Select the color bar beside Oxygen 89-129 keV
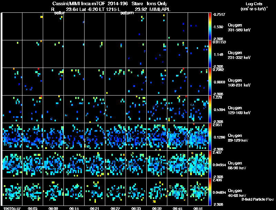Viewport: 276px width, 210px height. coord(210,137)
